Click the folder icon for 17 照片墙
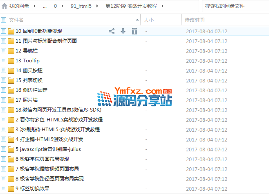The image size is (269, 194). pyautogui.click(x=11, y=100)
